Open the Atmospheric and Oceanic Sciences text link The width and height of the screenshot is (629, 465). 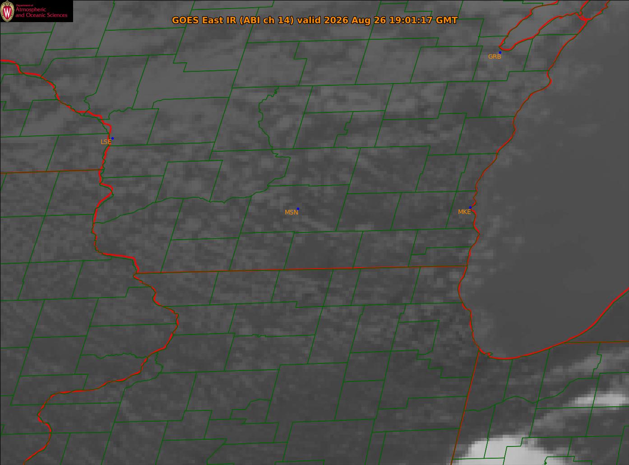click(x=42, y=12)
